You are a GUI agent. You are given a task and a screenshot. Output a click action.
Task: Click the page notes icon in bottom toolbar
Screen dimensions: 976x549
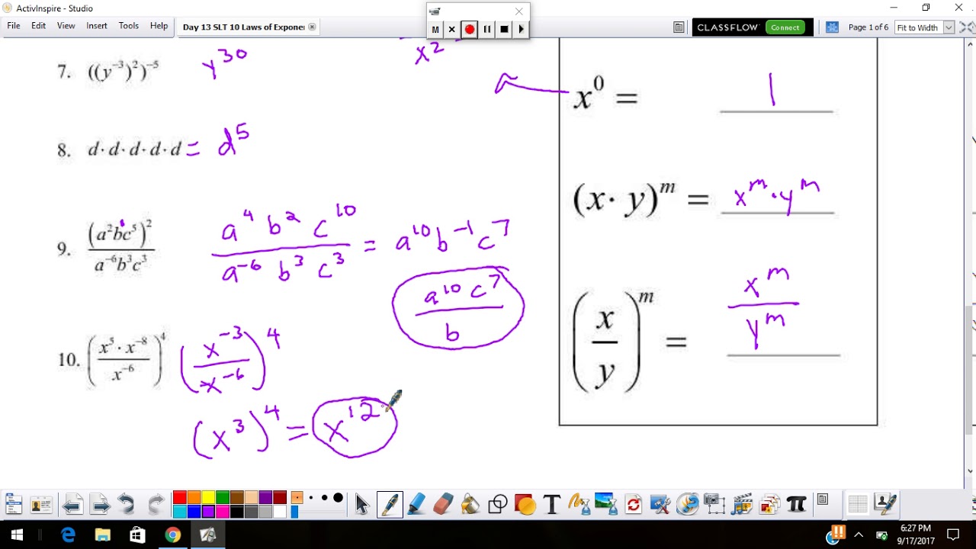click(822, 500)
